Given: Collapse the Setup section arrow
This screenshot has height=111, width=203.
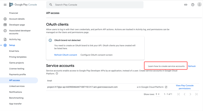Looking at the screenshot, I should click(1, 45).
